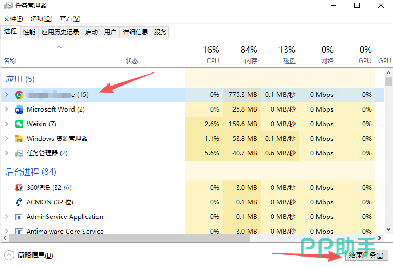Sort by the 名称 column header

click(61, 56)
